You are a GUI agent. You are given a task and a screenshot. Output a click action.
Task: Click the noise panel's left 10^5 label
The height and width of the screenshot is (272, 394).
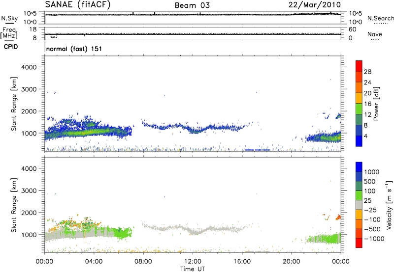point(30,13)
